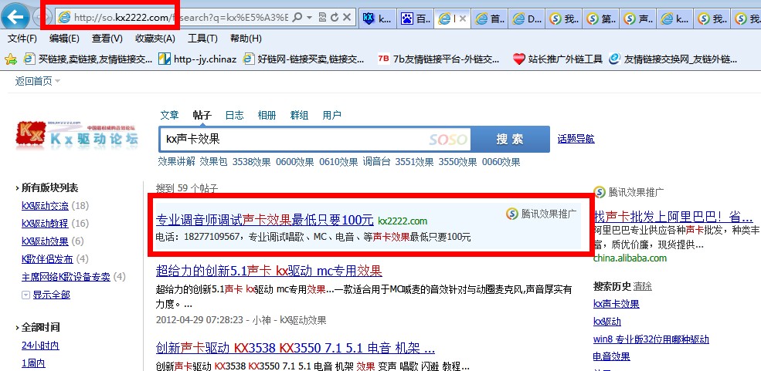This screenshot has width=761, height=371.
Task: Filter by 主席网络K歌设备专卖 board
Action: tap(66, 277)
